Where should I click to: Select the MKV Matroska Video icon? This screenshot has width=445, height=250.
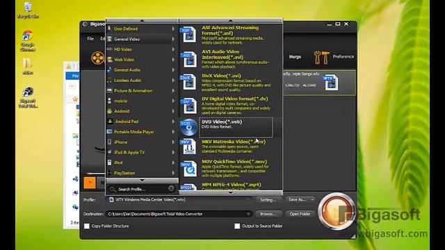click(188, 147)
